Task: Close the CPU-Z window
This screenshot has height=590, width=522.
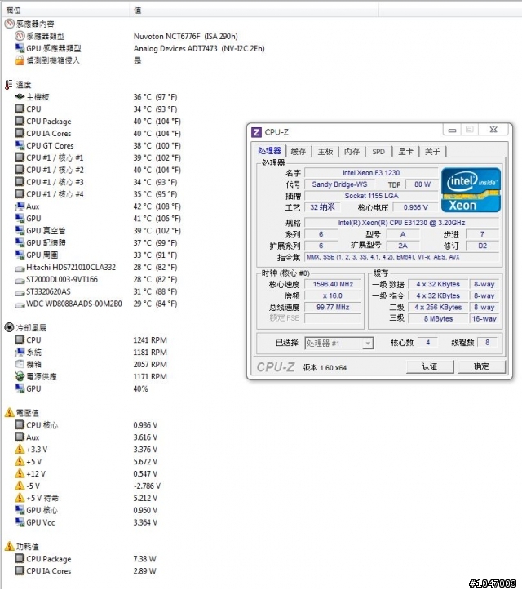Action: click(493, 130)
